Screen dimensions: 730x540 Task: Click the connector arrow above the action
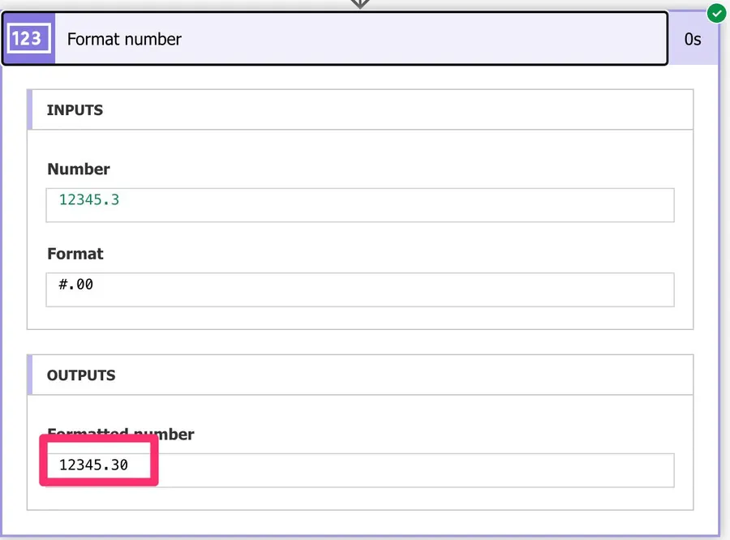click(359, 4)
